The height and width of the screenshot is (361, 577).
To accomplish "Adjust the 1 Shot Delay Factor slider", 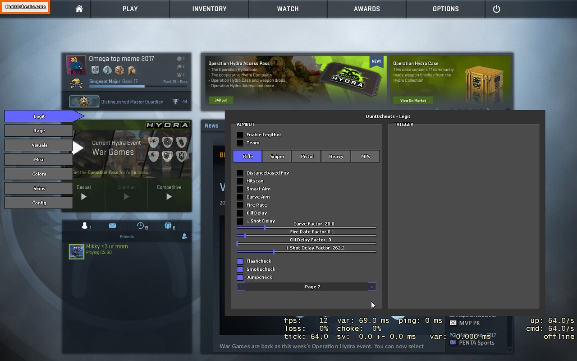I will [x=307, y=252].
